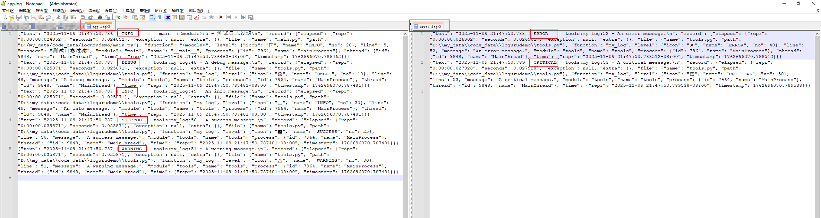The image size is (821, 218).
Task: Toggle synchronized vertical scrolling
Action: (x=135, y=17)
